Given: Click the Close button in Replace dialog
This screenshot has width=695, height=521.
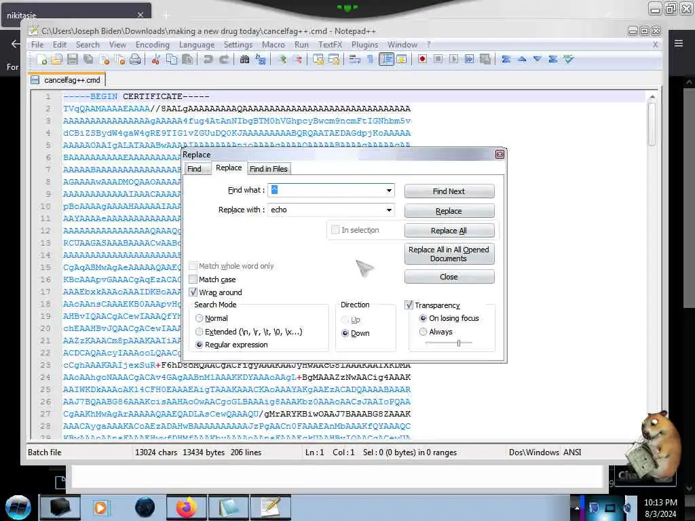Looking at the screenshot, I should click(x=449, y=277).
